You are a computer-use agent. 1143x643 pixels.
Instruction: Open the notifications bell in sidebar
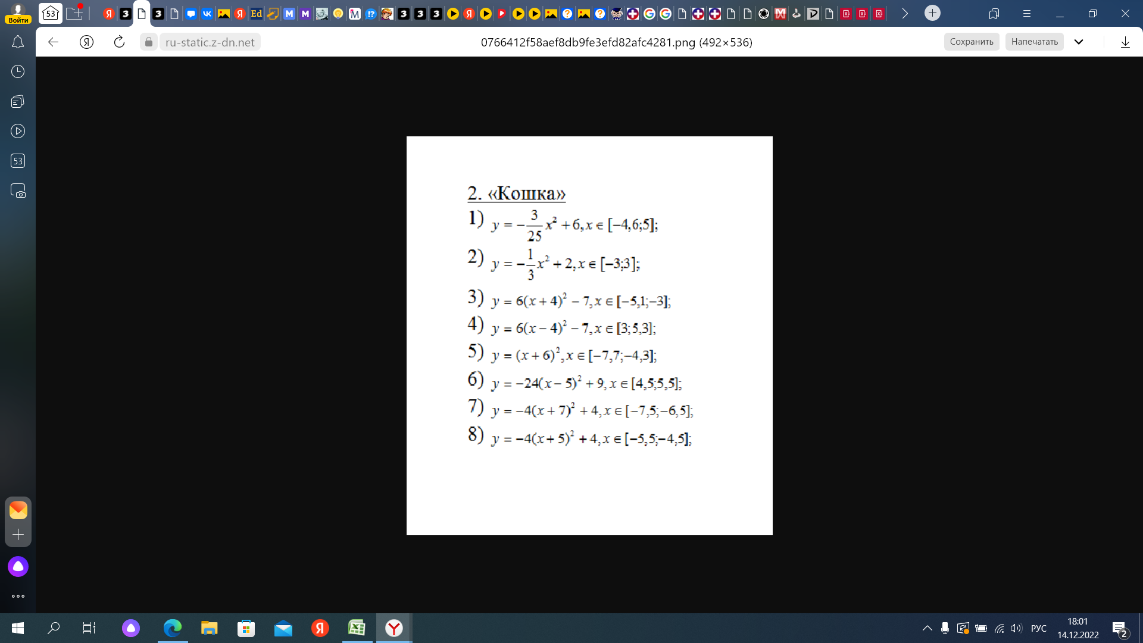pyautogui.click(x=18, y=42)
